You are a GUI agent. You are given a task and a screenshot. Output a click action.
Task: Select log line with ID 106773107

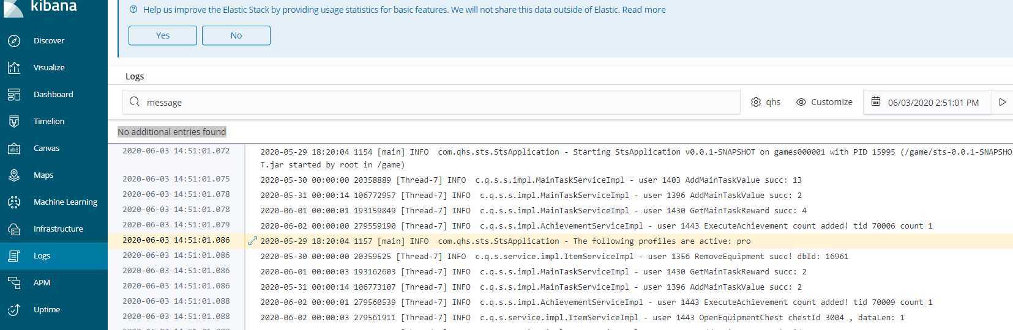531,287
